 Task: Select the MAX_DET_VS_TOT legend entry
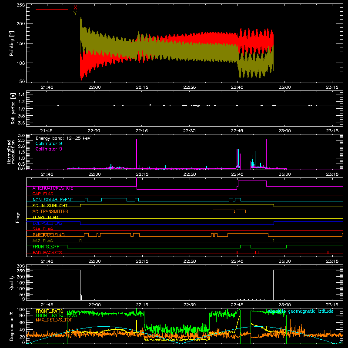point(54,320)
